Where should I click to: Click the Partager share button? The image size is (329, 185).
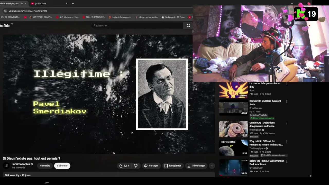tap(151, 166)
